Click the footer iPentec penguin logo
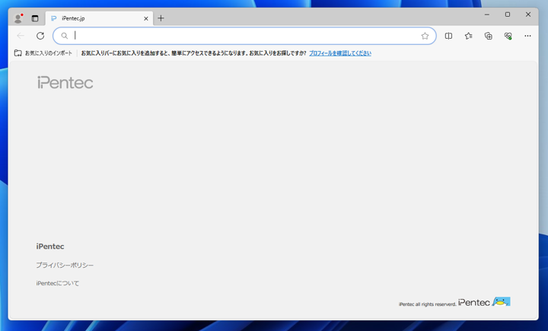 pyautogui.click(x=484, y=302)
